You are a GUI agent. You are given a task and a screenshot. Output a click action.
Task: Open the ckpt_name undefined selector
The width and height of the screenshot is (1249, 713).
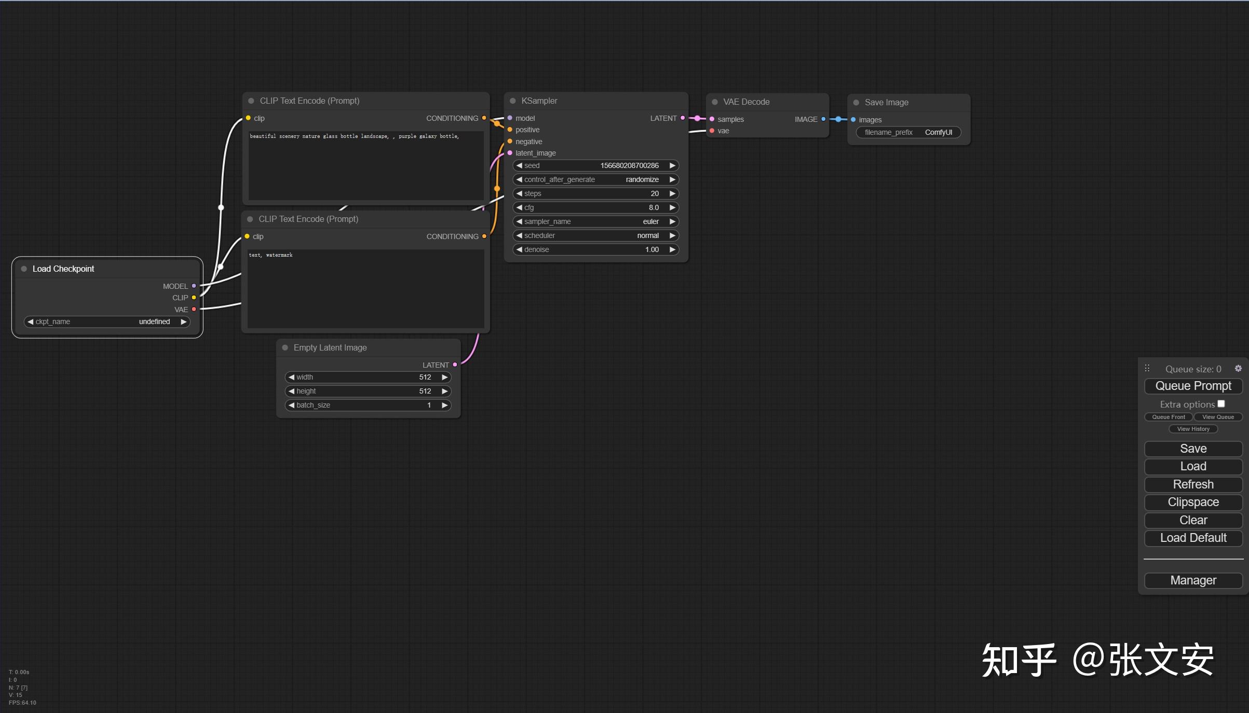(x=107, y=321)
